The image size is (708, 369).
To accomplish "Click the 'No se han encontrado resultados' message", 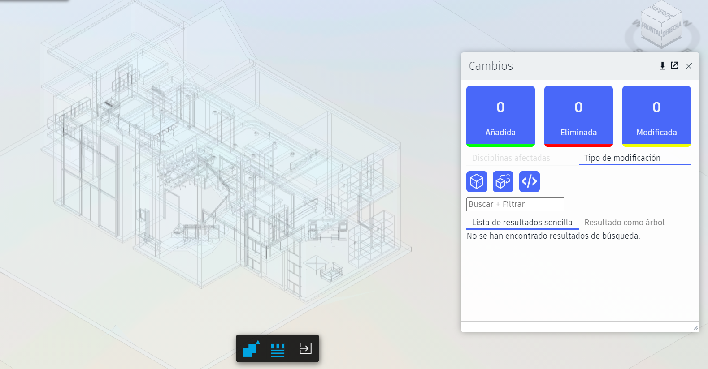I will click(x=553, y=236).
